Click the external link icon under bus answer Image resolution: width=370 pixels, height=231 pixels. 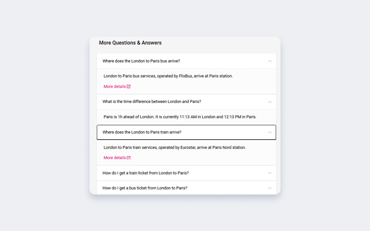129,86
